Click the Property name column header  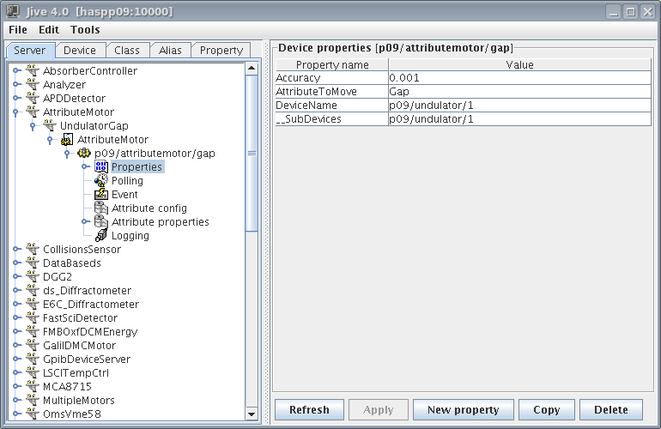click(331, 64)
